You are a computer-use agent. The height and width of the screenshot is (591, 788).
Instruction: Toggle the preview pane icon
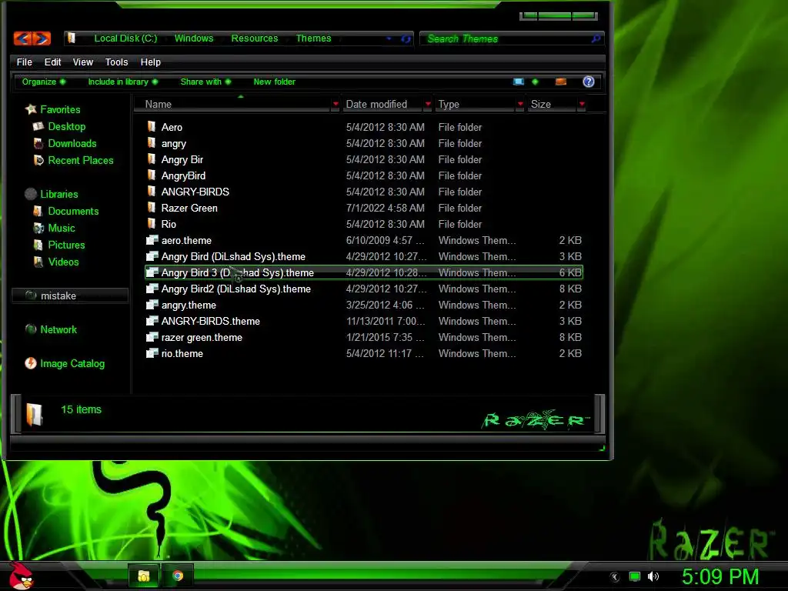(x=561, y=82)
